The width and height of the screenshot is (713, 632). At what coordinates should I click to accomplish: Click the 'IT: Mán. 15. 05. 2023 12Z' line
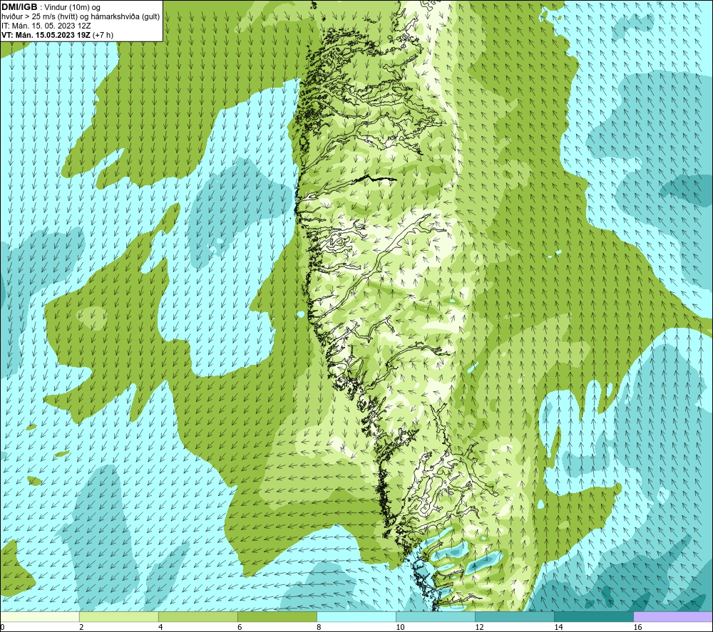tap(46, 26)
